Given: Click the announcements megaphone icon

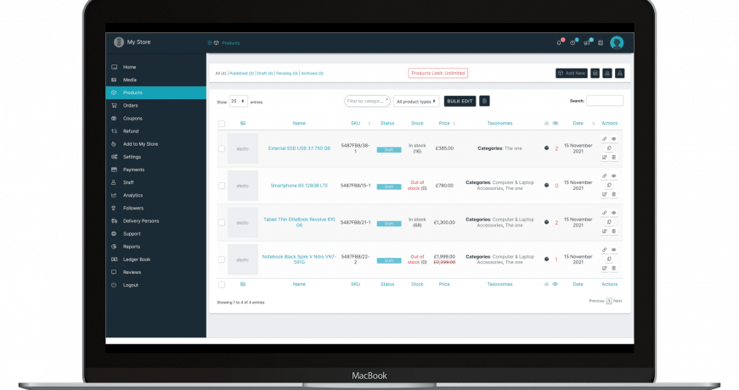Looking at the screenshot, I should 586,42.
